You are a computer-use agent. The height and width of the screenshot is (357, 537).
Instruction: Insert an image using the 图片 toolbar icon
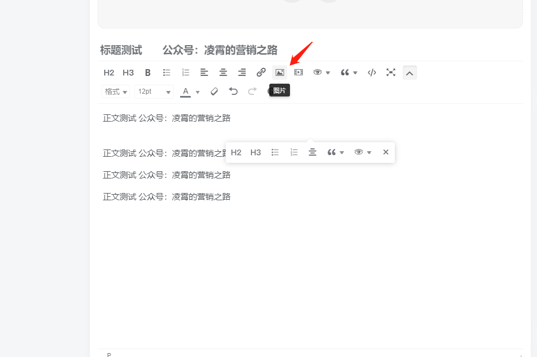click(279, 72)
